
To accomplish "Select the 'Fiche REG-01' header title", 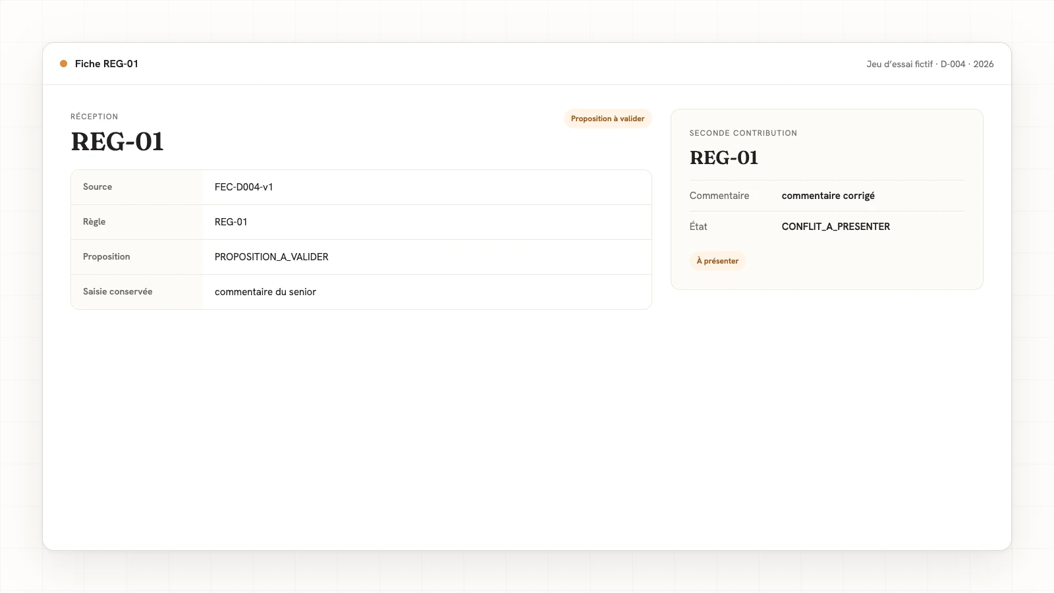I will click(x=107, y=64).
